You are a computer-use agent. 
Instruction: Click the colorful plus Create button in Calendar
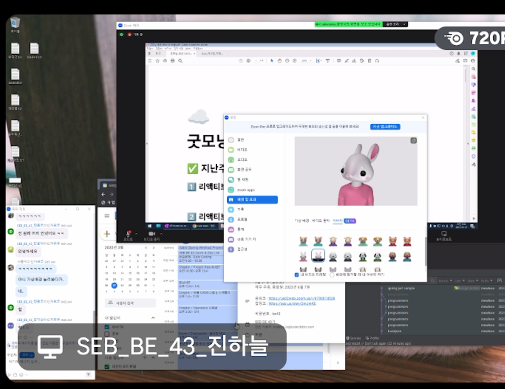(x=107, y=234)
